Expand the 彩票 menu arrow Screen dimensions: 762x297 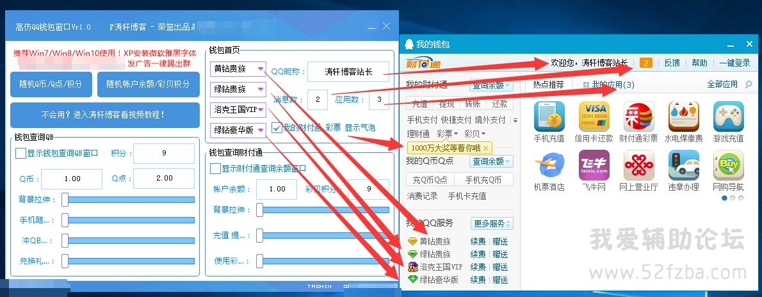tap(456, 134)
